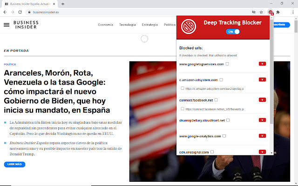Image resolution: width=298 pixels, height=186 pixels.
Task: Bookmark the page with the star icon
Action: pos(261,12)
